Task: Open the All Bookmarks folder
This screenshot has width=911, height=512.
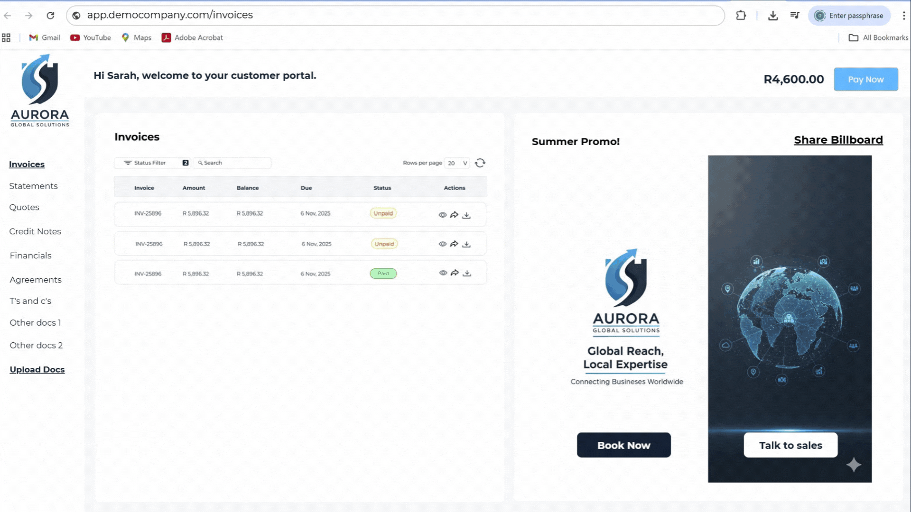Action: (878, 37)
